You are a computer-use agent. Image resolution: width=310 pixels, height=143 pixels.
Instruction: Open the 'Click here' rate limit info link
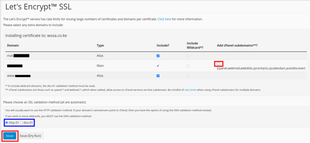(164, 19)
